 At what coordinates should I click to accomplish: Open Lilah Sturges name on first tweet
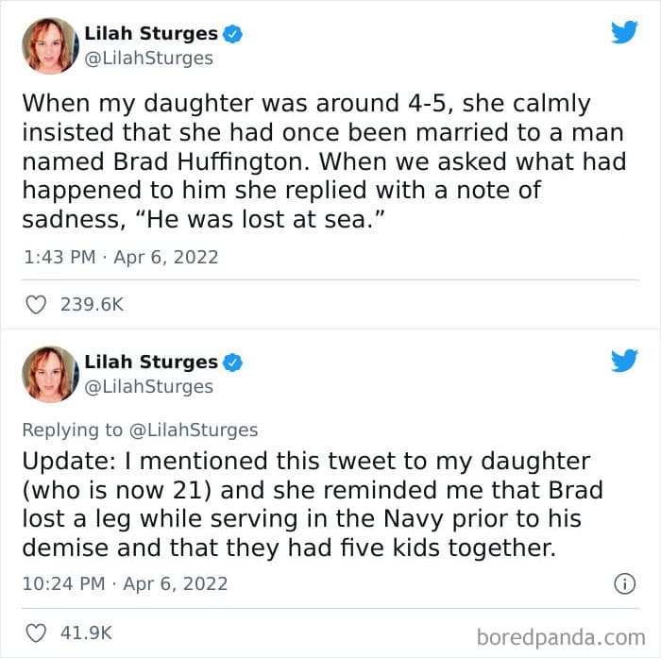[x=151, y=33]
